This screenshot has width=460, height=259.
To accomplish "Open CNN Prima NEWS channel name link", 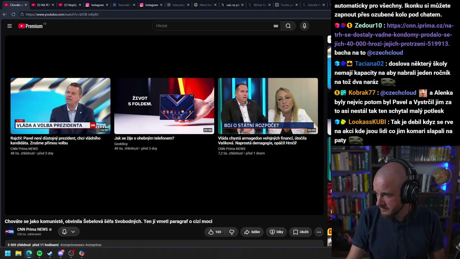I will pyautogui.click(x=32, y=230).
